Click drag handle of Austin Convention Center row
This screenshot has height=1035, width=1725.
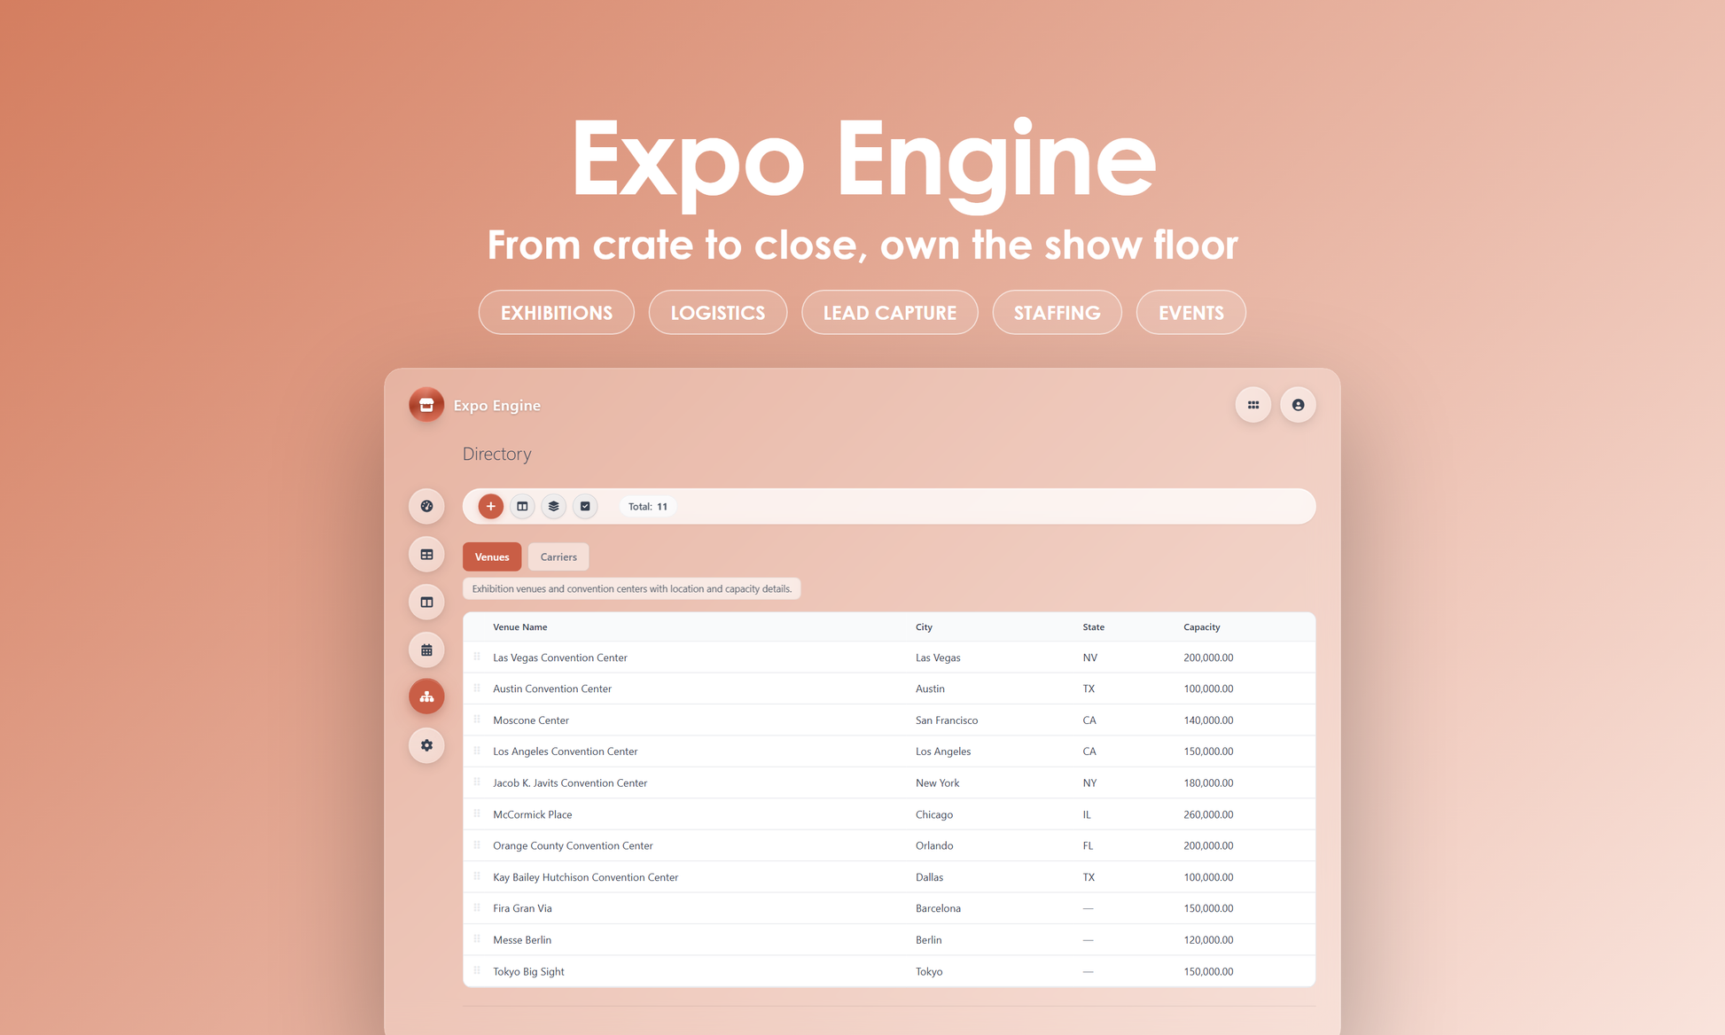click(x=477, y=688)
